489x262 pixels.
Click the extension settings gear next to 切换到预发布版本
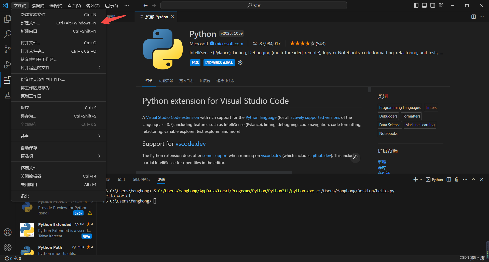(240, 63)
